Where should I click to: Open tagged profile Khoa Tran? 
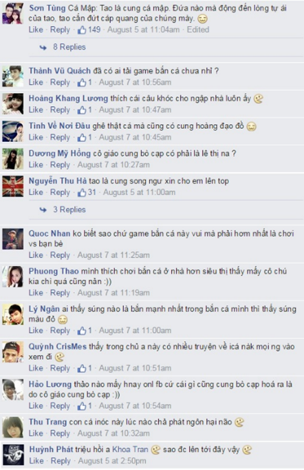coord(130,449)
